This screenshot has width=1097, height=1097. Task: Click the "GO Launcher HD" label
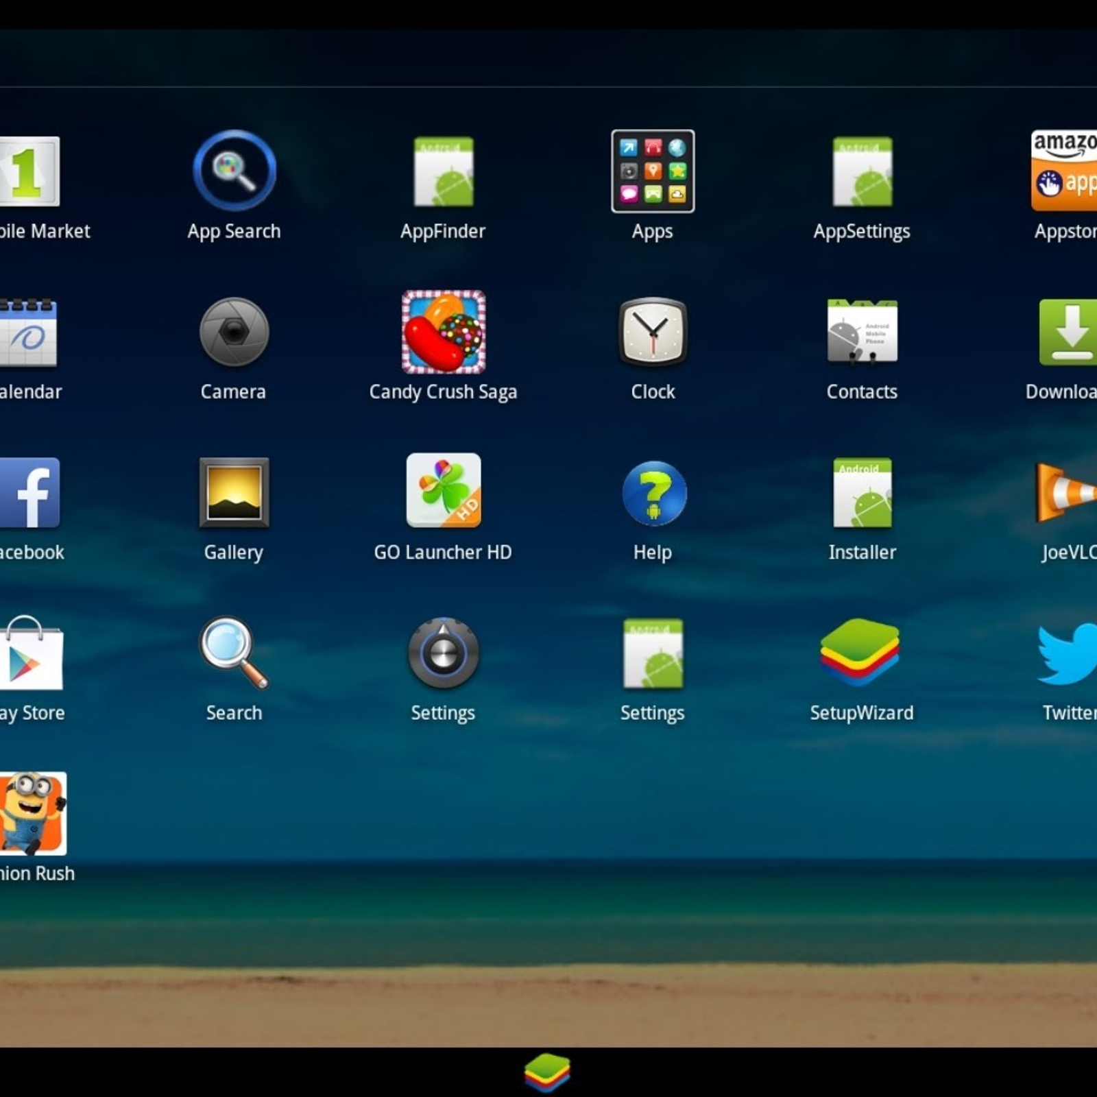click(x=443, y=552)
